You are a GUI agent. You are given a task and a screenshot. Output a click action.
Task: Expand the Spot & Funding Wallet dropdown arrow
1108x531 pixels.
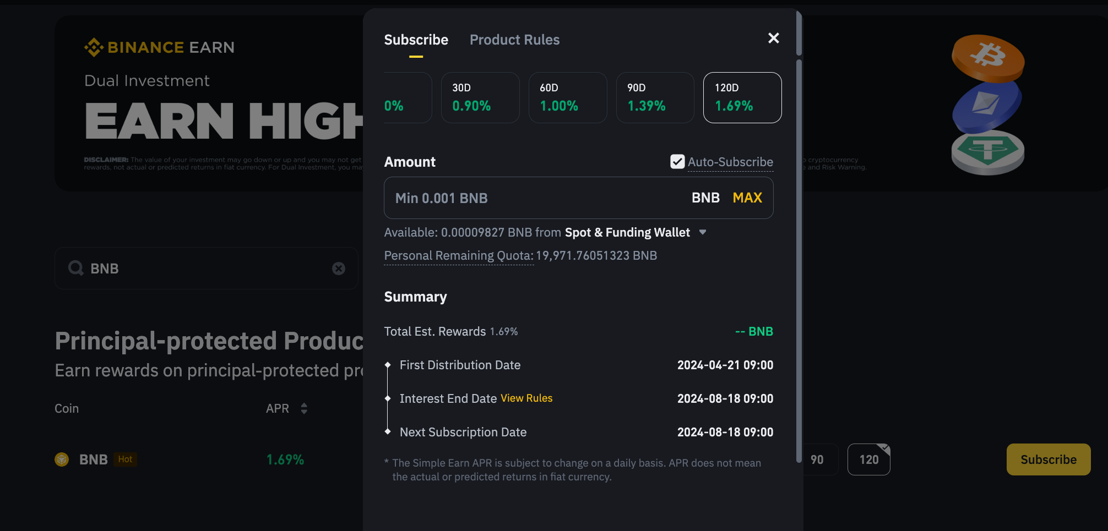pyautogui.click(x=703, y=232)
